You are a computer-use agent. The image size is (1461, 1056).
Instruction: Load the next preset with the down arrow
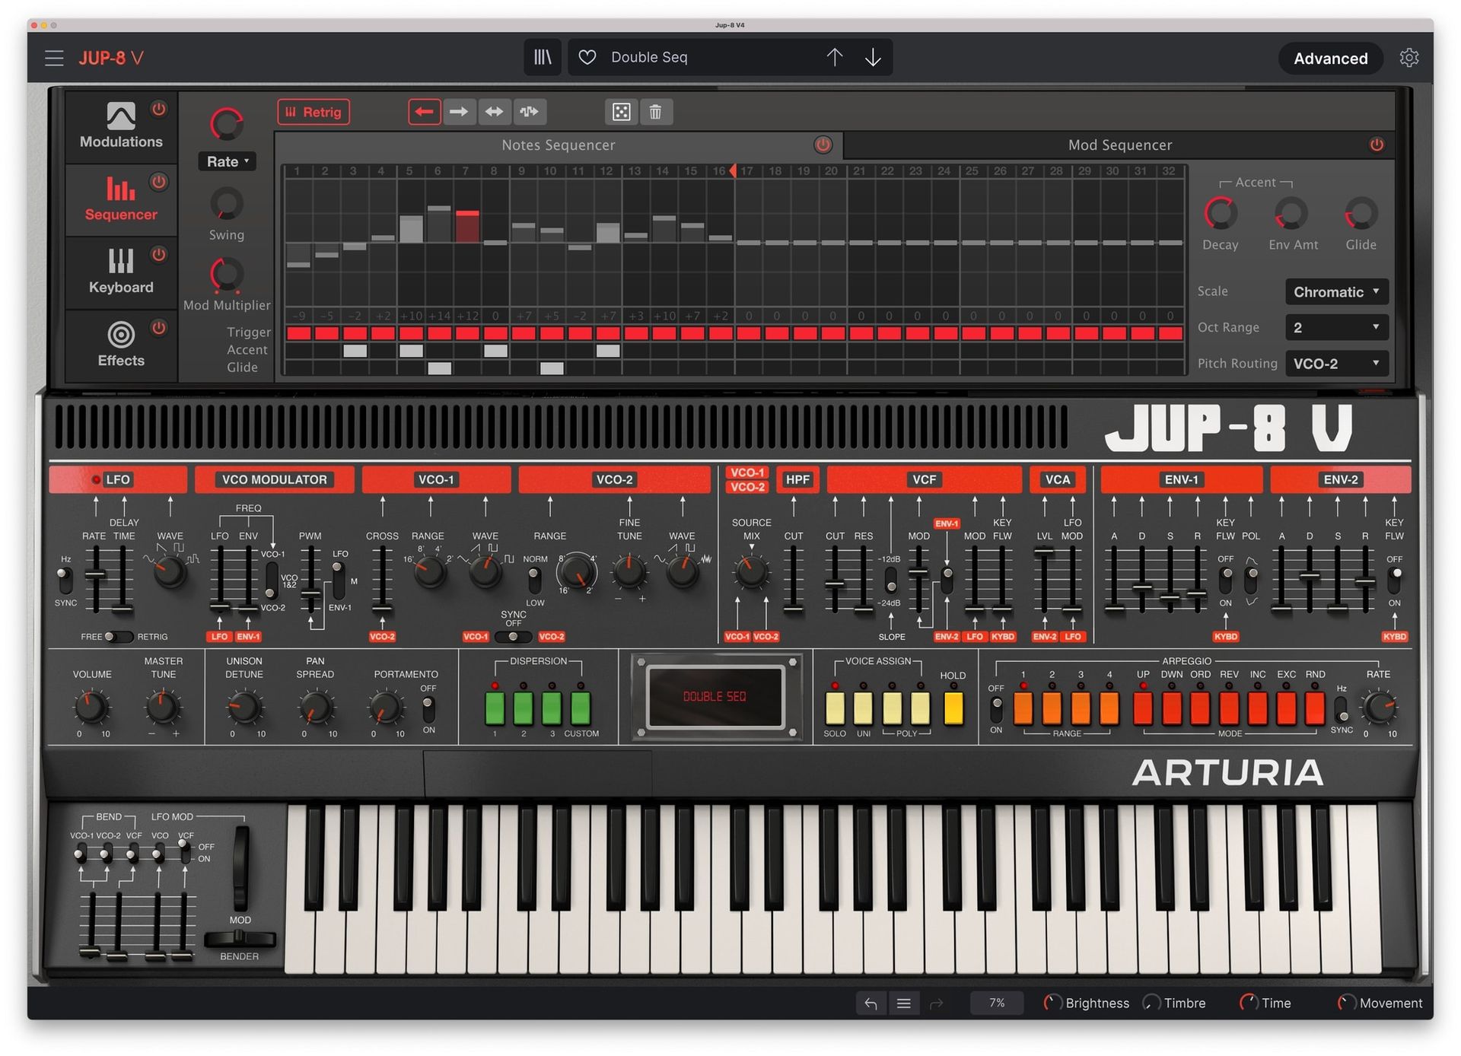point(873,57)
